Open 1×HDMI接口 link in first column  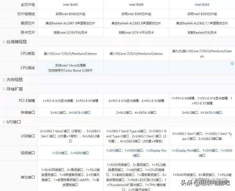point(80,153)
